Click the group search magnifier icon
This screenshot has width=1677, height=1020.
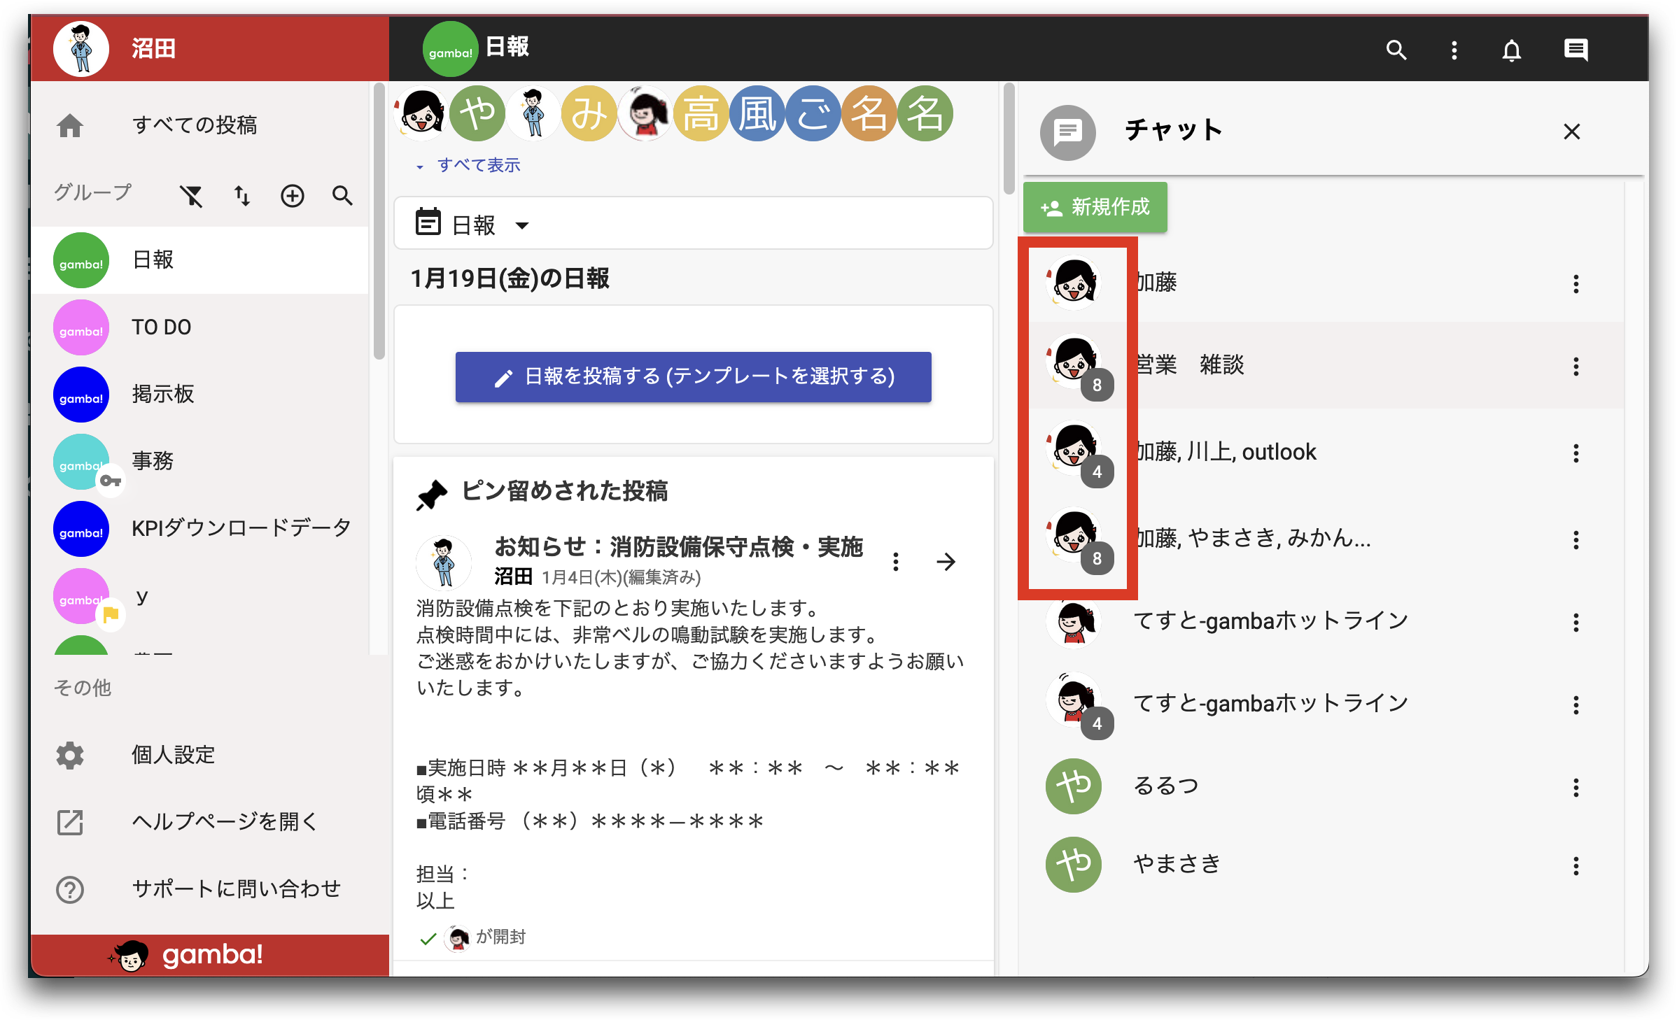[x=342, y=196]
